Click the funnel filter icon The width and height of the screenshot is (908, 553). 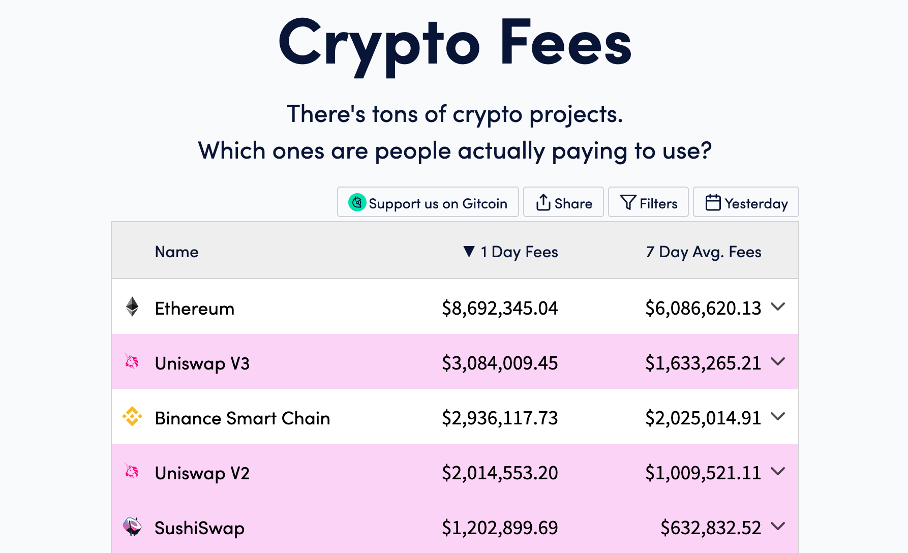(628, 202)
